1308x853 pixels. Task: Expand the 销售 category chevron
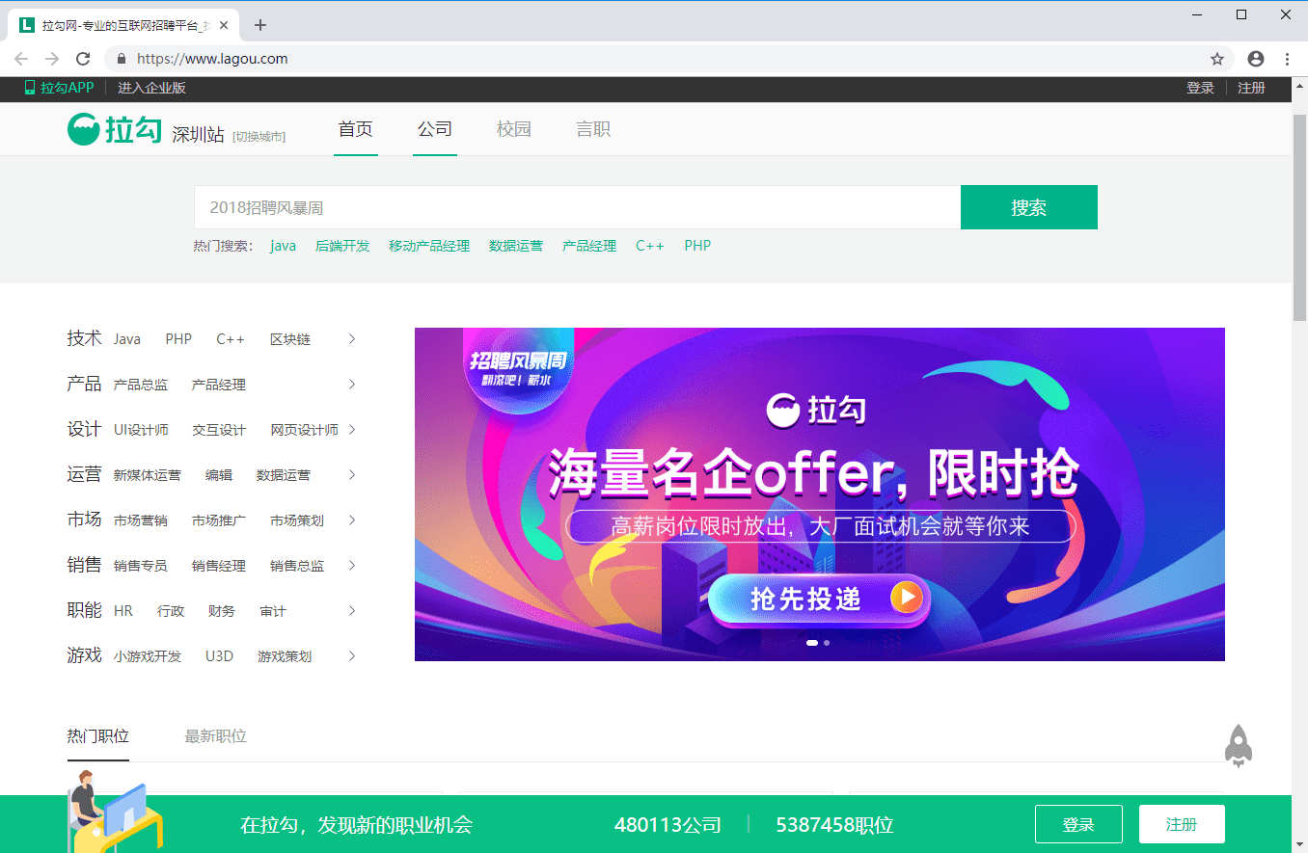[x=352, y=566]
